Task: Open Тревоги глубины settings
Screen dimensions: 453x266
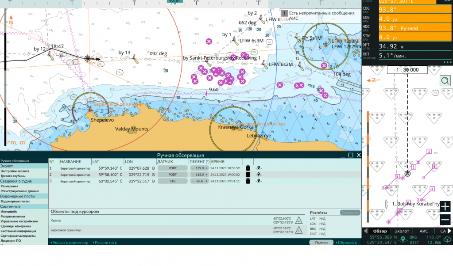Action: tap(13, 176)
